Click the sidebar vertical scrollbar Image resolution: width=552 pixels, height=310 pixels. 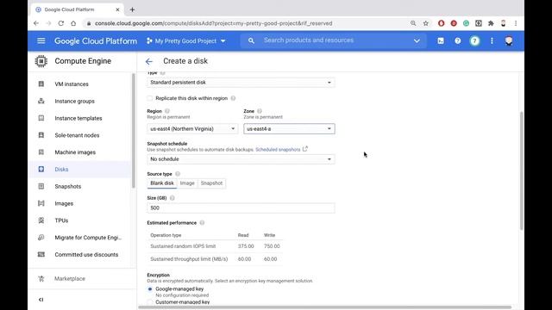[x=134, y=130]
